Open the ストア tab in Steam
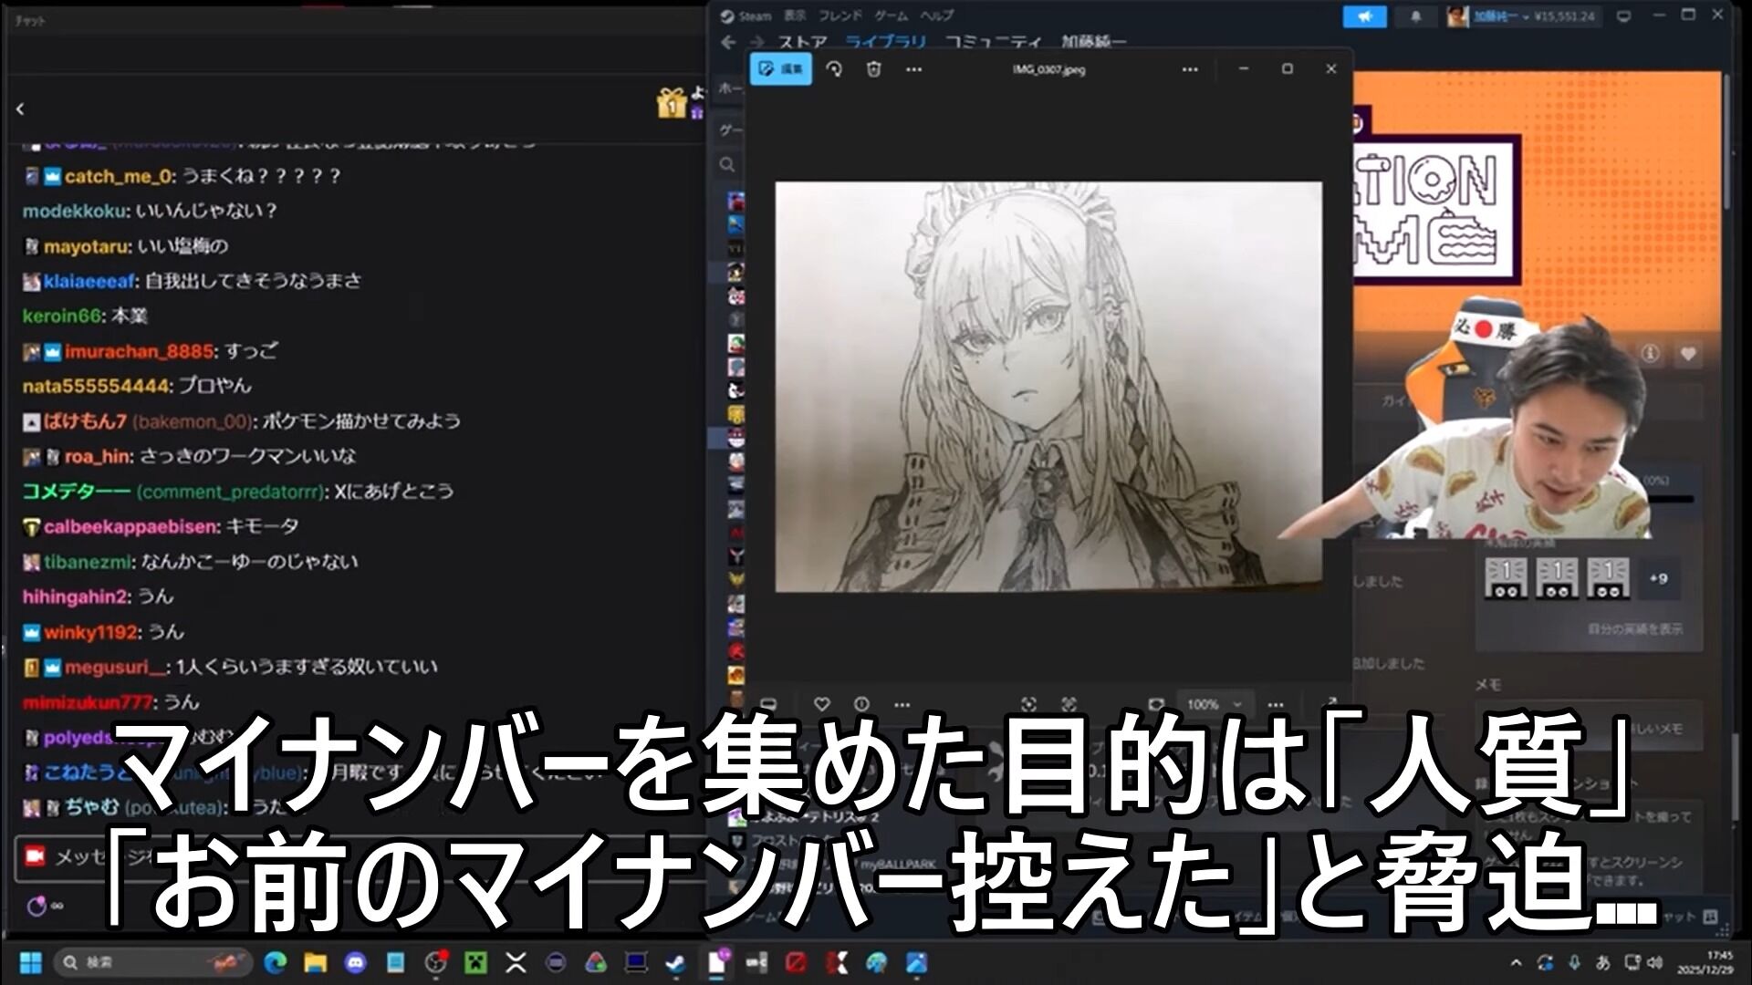Viewport: 1752px width, 985px height. (802, 42)
